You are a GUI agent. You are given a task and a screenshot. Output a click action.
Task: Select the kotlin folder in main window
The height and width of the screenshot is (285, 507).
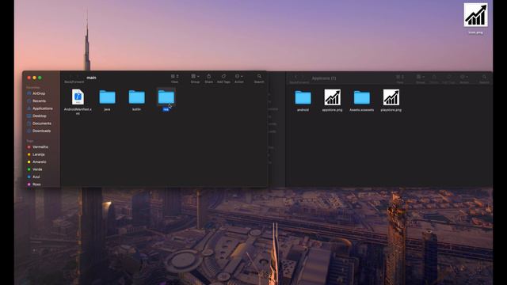click(x=136, y=101)
